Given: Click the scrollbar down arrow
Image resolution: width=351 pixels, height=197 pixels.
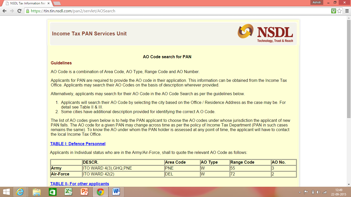Looking at the screenshot, I should [349, 184].
